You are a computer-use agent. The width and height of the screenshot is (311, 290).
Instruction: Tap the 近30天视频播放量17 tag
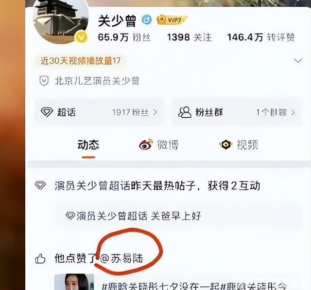point(80,61)
